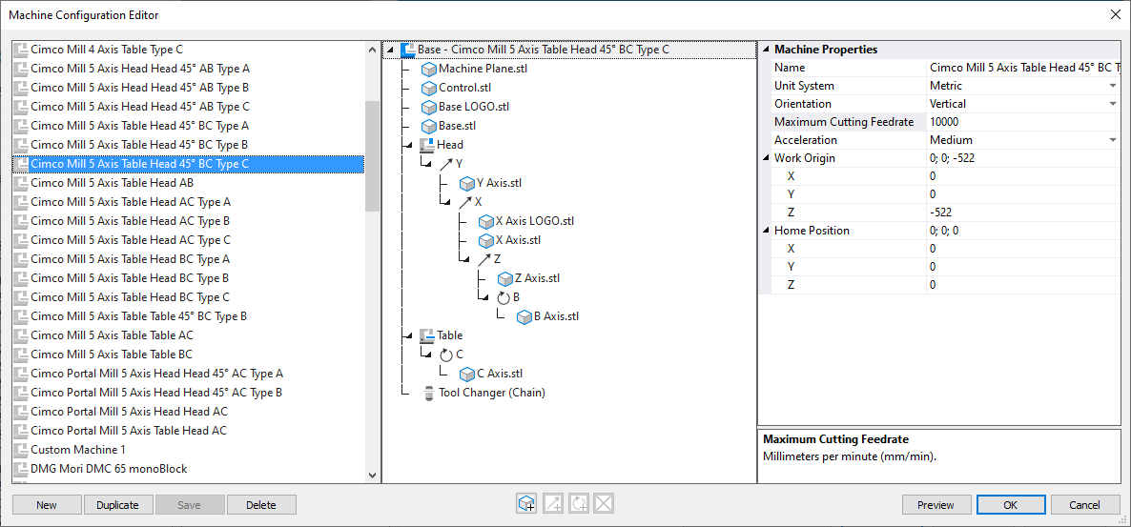Viewport: 1131px width, 527px height.
Task: Select Cimco Mill 4 Axis Table Type C
Action: tap(107, 50)
